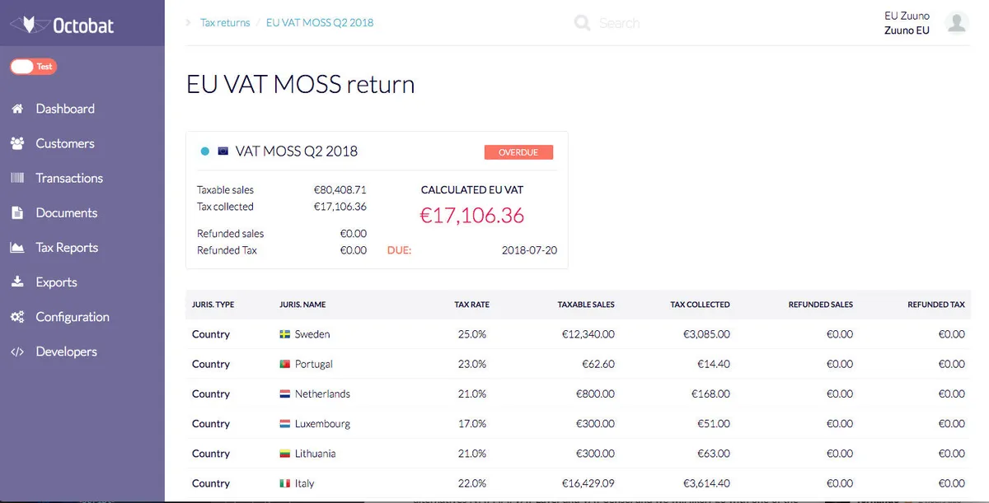Click the Documents file icon
The image size is (989, 503).
coord(17,212)
